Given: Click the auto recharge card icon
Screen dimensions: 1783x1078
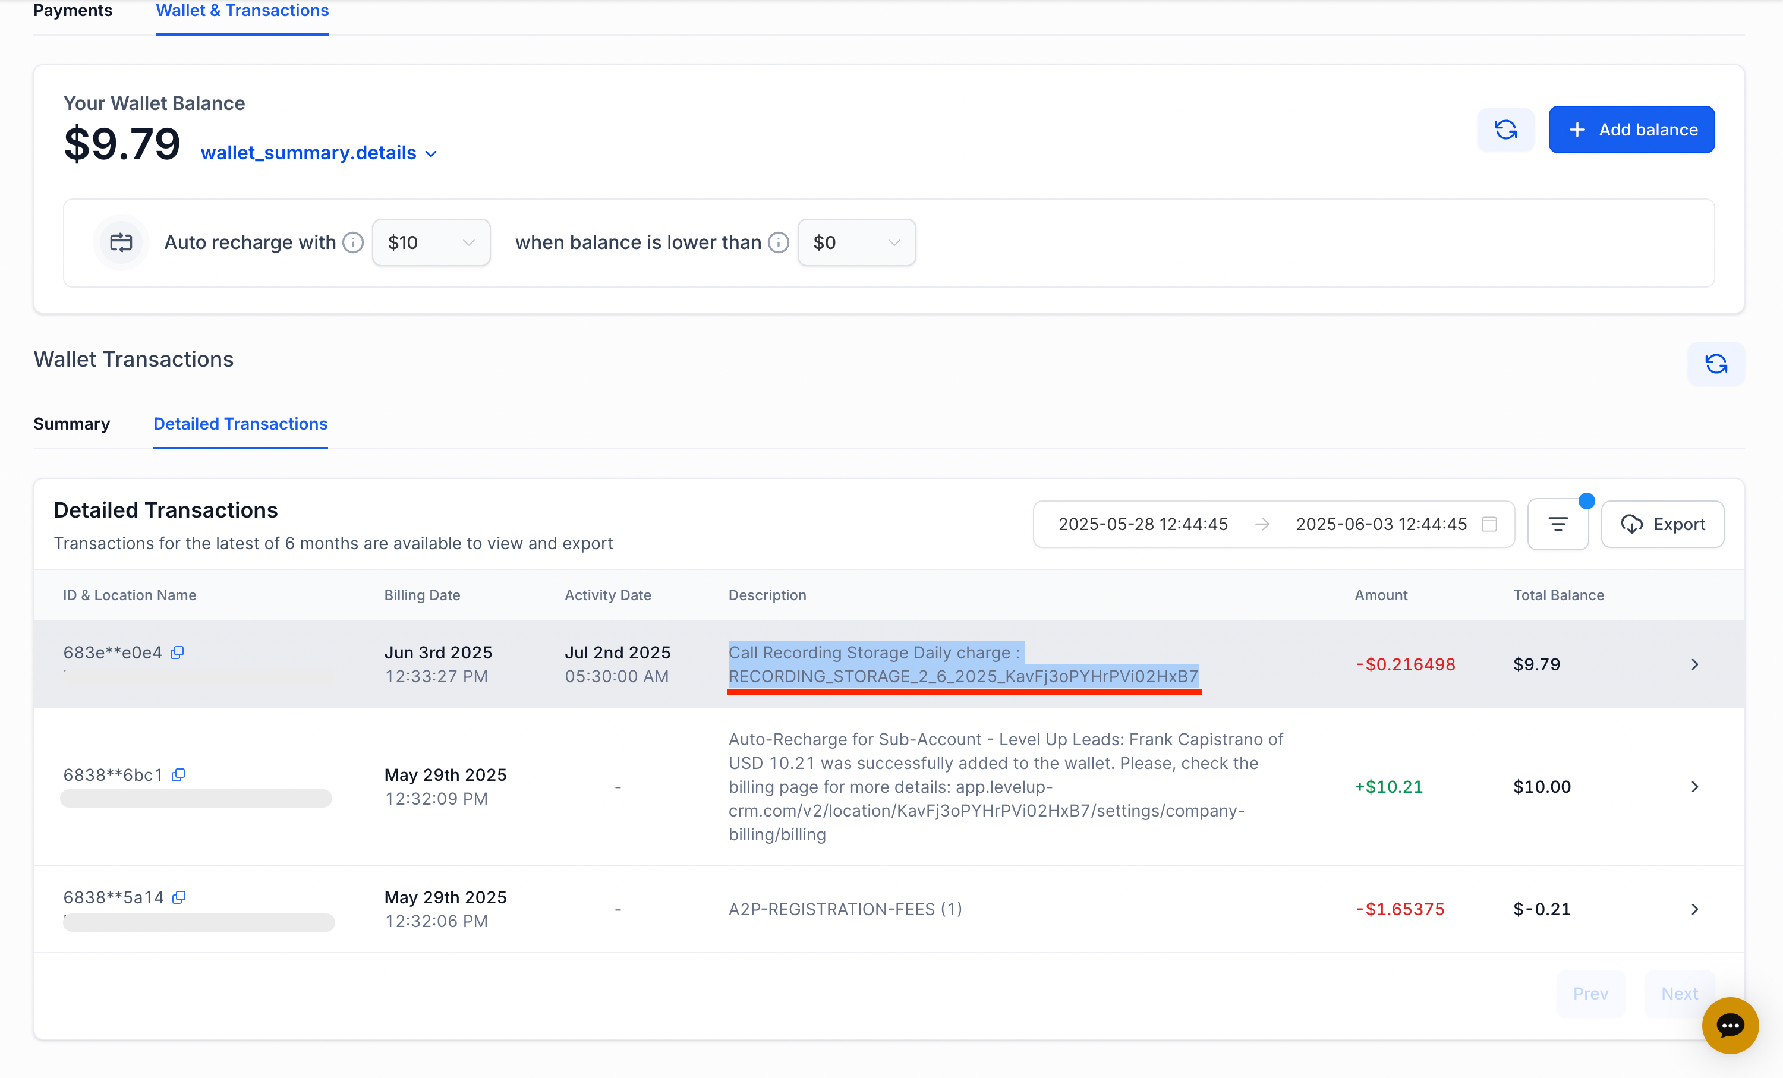Looking at the screenshot, I should [x=120, y=242].
